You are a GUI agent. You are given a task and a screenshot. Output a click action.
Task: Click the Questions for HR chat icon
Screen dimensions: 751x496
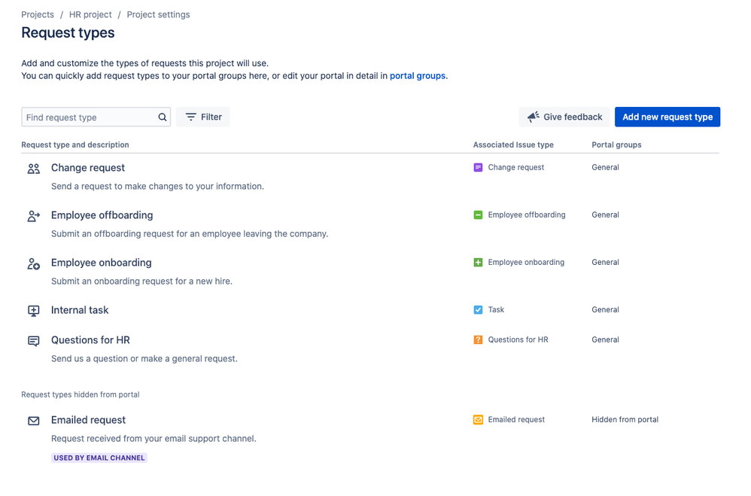[34, 341]
